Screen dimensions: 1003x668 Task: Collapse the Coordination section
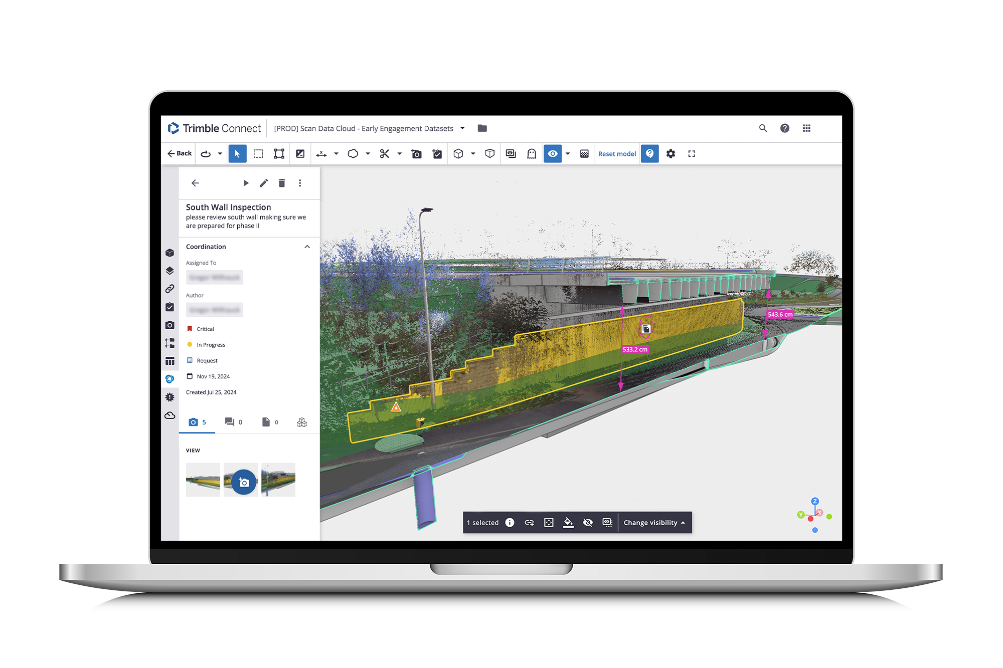[307, 247]
